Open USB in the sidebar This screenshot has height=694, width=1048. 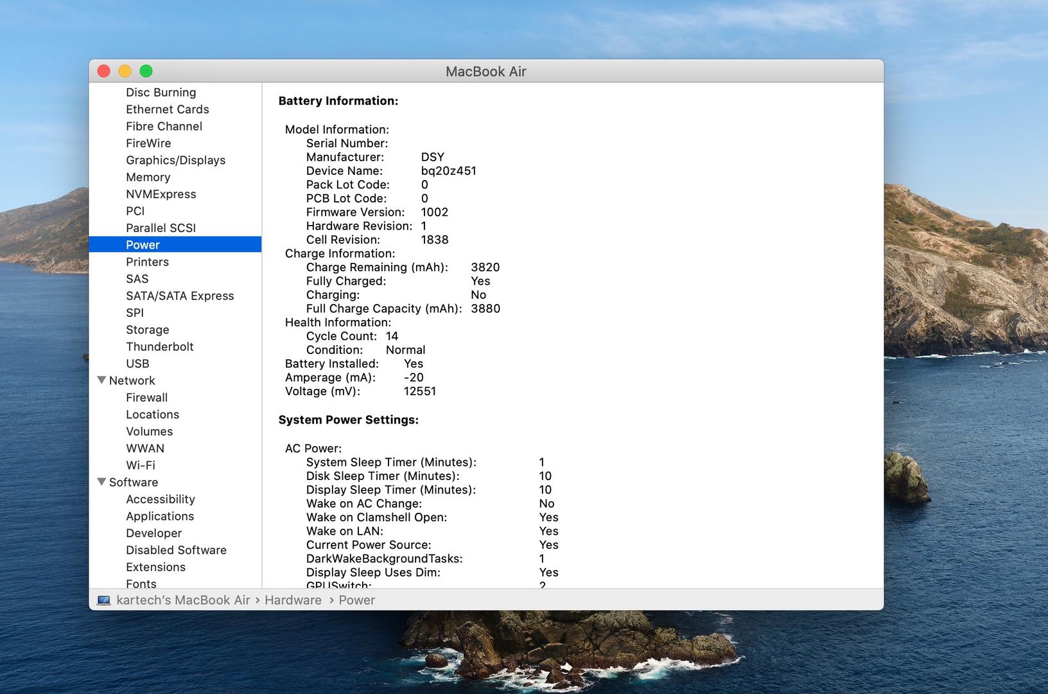137,364
